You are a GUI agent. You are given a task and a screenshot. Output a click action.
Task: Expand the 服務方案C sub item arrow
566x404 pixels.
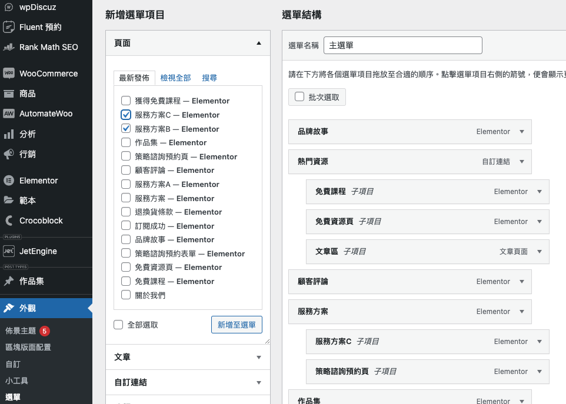click(540, 341)
